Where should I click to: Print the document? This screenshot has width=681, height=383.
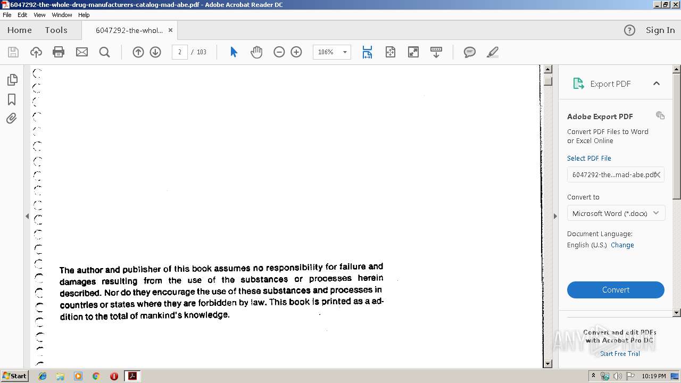(x=59, y=52)
